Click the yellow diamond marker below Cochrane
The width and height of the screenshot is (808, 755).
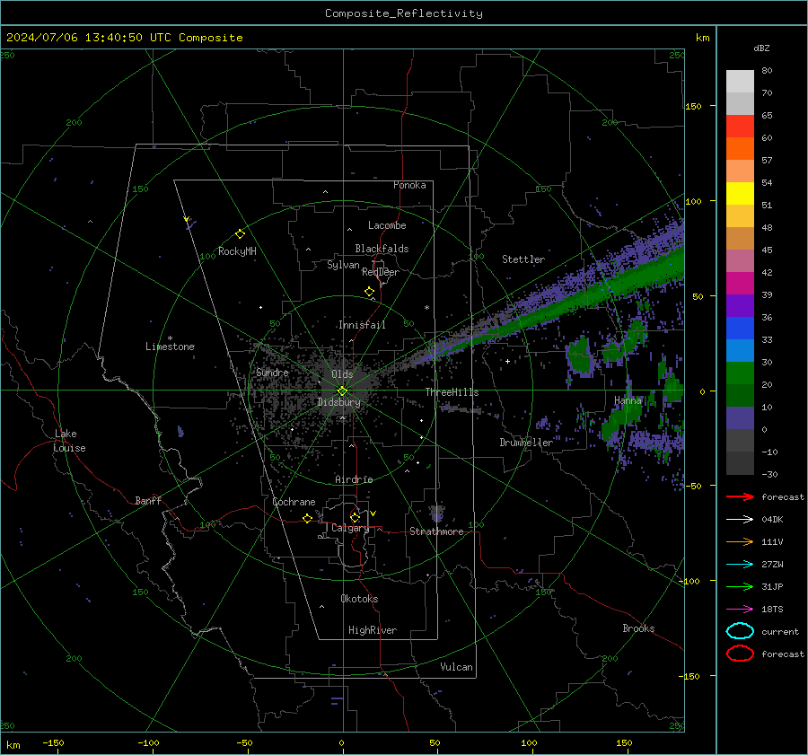[307, 518]
